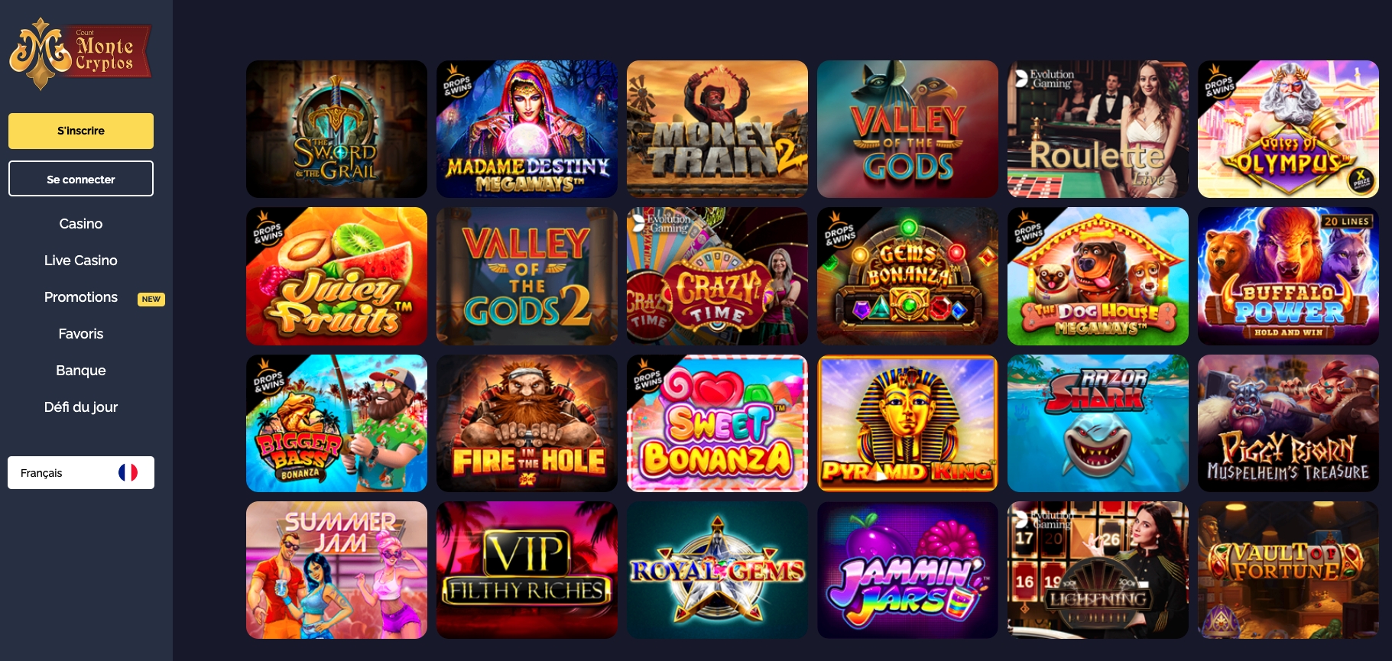
Task: Launch the Crazy Time live game
Action: [717, 276]
